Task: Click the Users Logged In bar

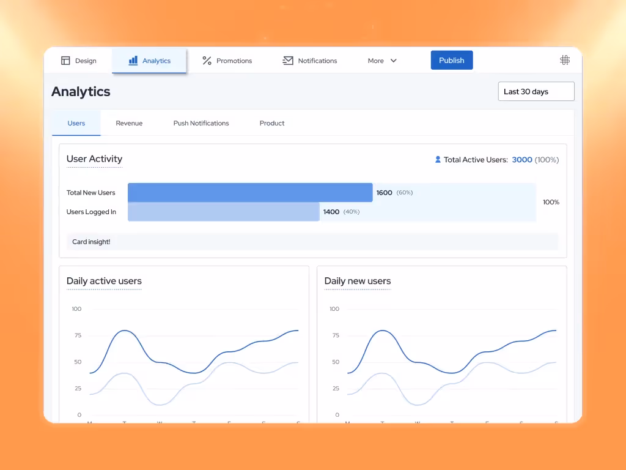Action: click(224, 211)
